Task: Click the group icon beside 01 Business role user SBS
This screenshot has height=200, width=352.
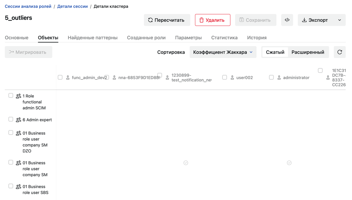Action: pyautogui.click(x=18, y=187)
